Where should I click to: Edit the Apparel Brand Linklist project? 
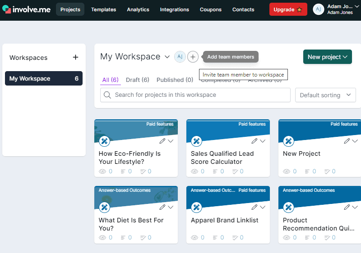point(255,208)
